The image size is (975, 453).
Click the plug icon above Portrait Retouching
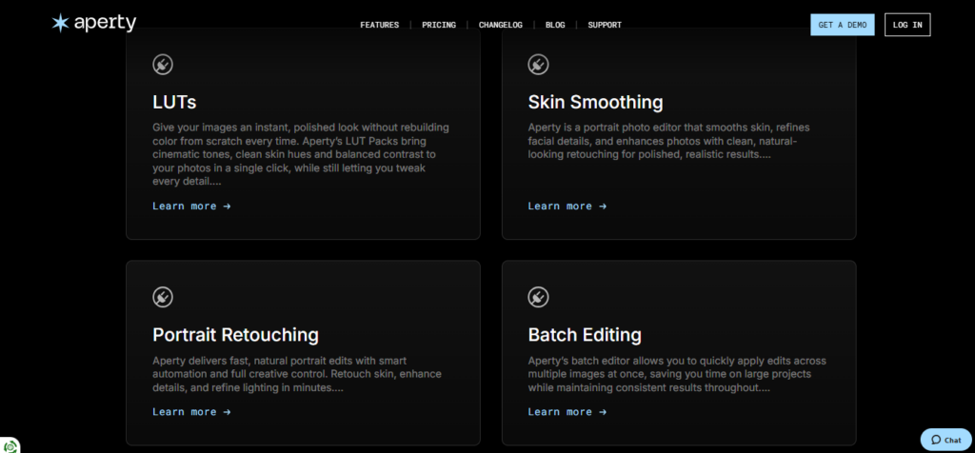tap(163, 297)
